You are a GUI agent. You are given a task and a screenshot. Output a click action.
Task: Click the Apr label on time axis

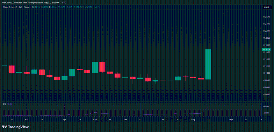[64, 119]
